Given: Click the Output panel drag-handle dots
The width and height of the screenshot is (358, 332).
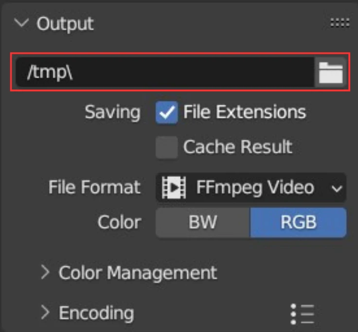Looking at the screenshot, I should (x=340, y=23).
